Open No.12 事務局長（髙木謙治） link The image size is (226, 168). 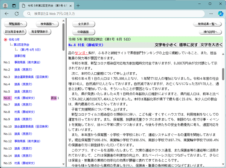(x=27, y=141)
